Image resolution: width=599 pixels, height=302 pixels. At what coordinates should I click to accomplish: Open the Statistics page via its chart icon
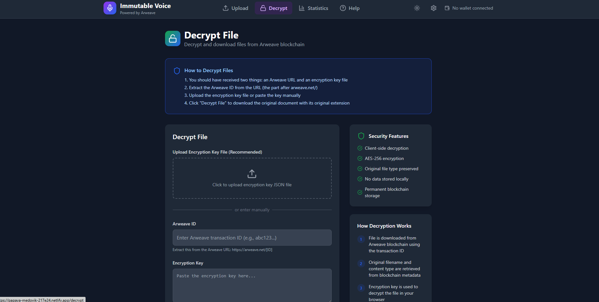(x=302, y=8)
